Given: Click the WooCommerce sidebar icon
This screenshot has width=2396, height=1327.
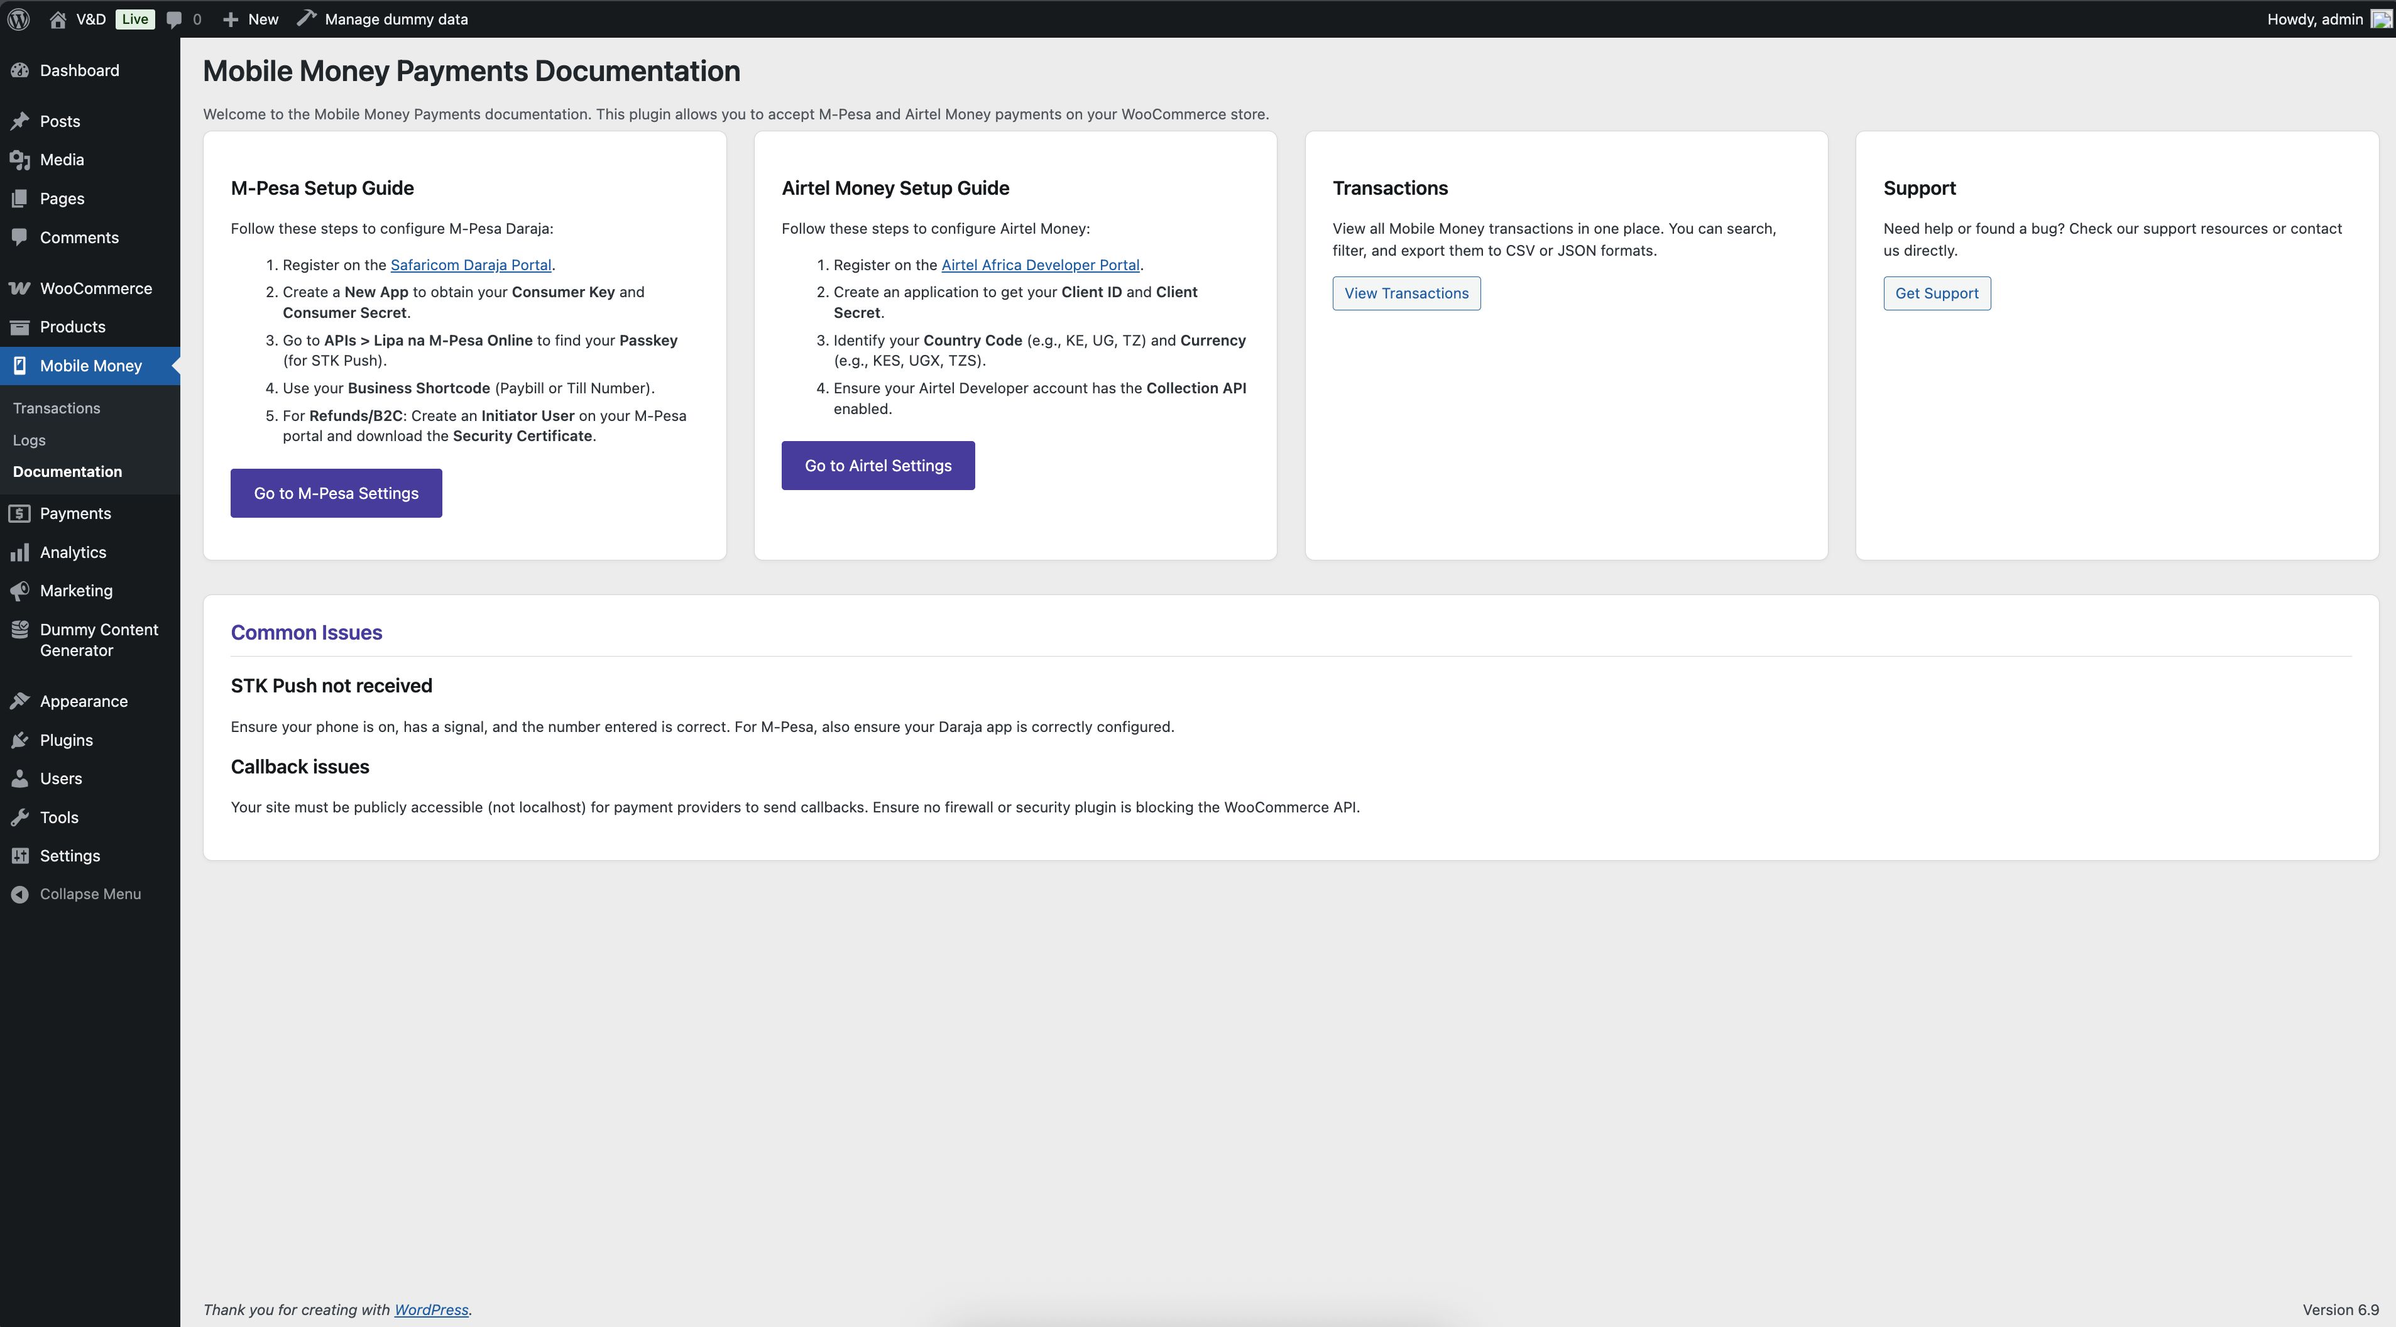Looking at the screenshot, I should 19,288.
